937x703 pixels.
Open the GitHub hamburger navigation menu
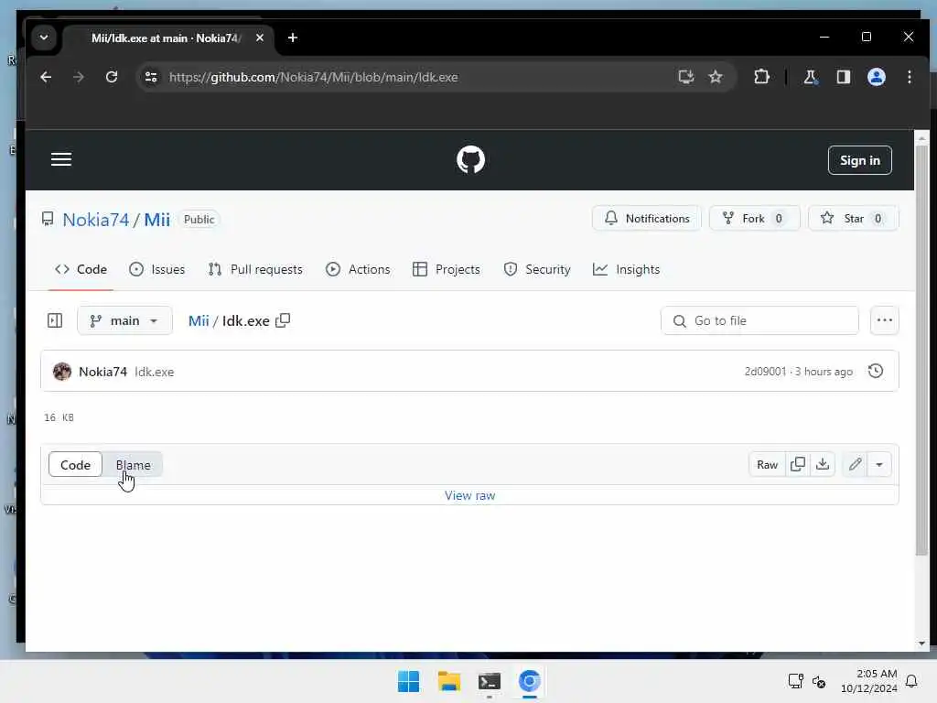point(61,159)
